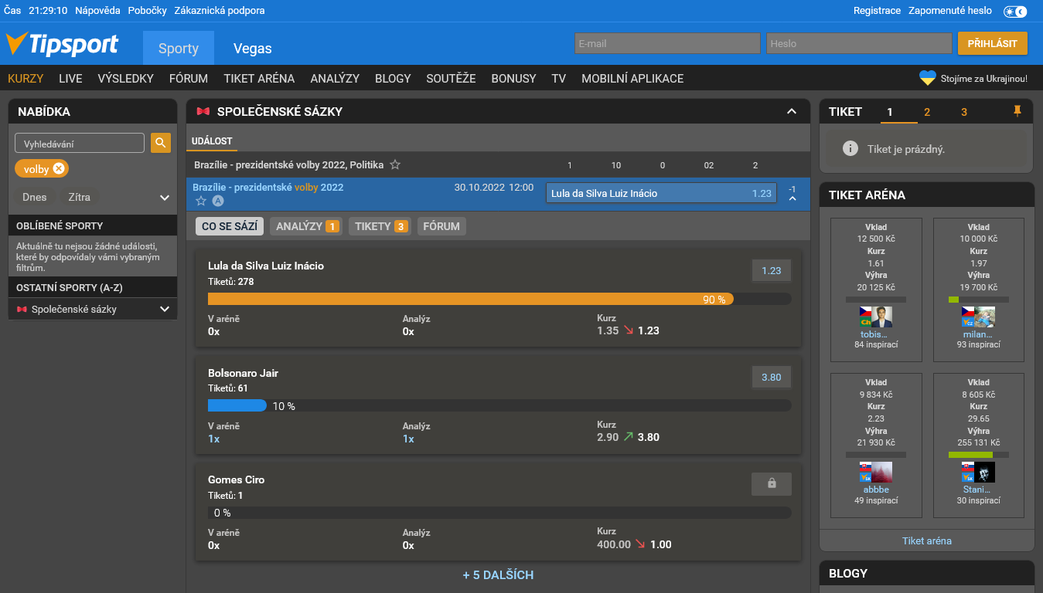Click the A analysis badge icon

[x=218, y=201]
